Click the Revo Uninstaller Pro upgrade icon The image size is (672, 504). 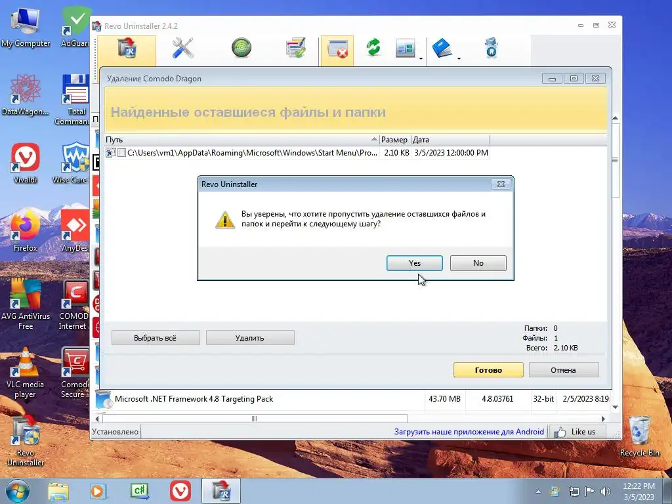[492, 48]
